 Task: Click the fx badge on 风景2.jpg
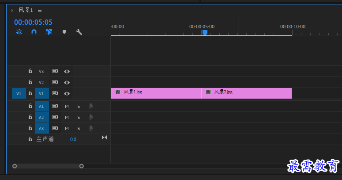(208, 92)
